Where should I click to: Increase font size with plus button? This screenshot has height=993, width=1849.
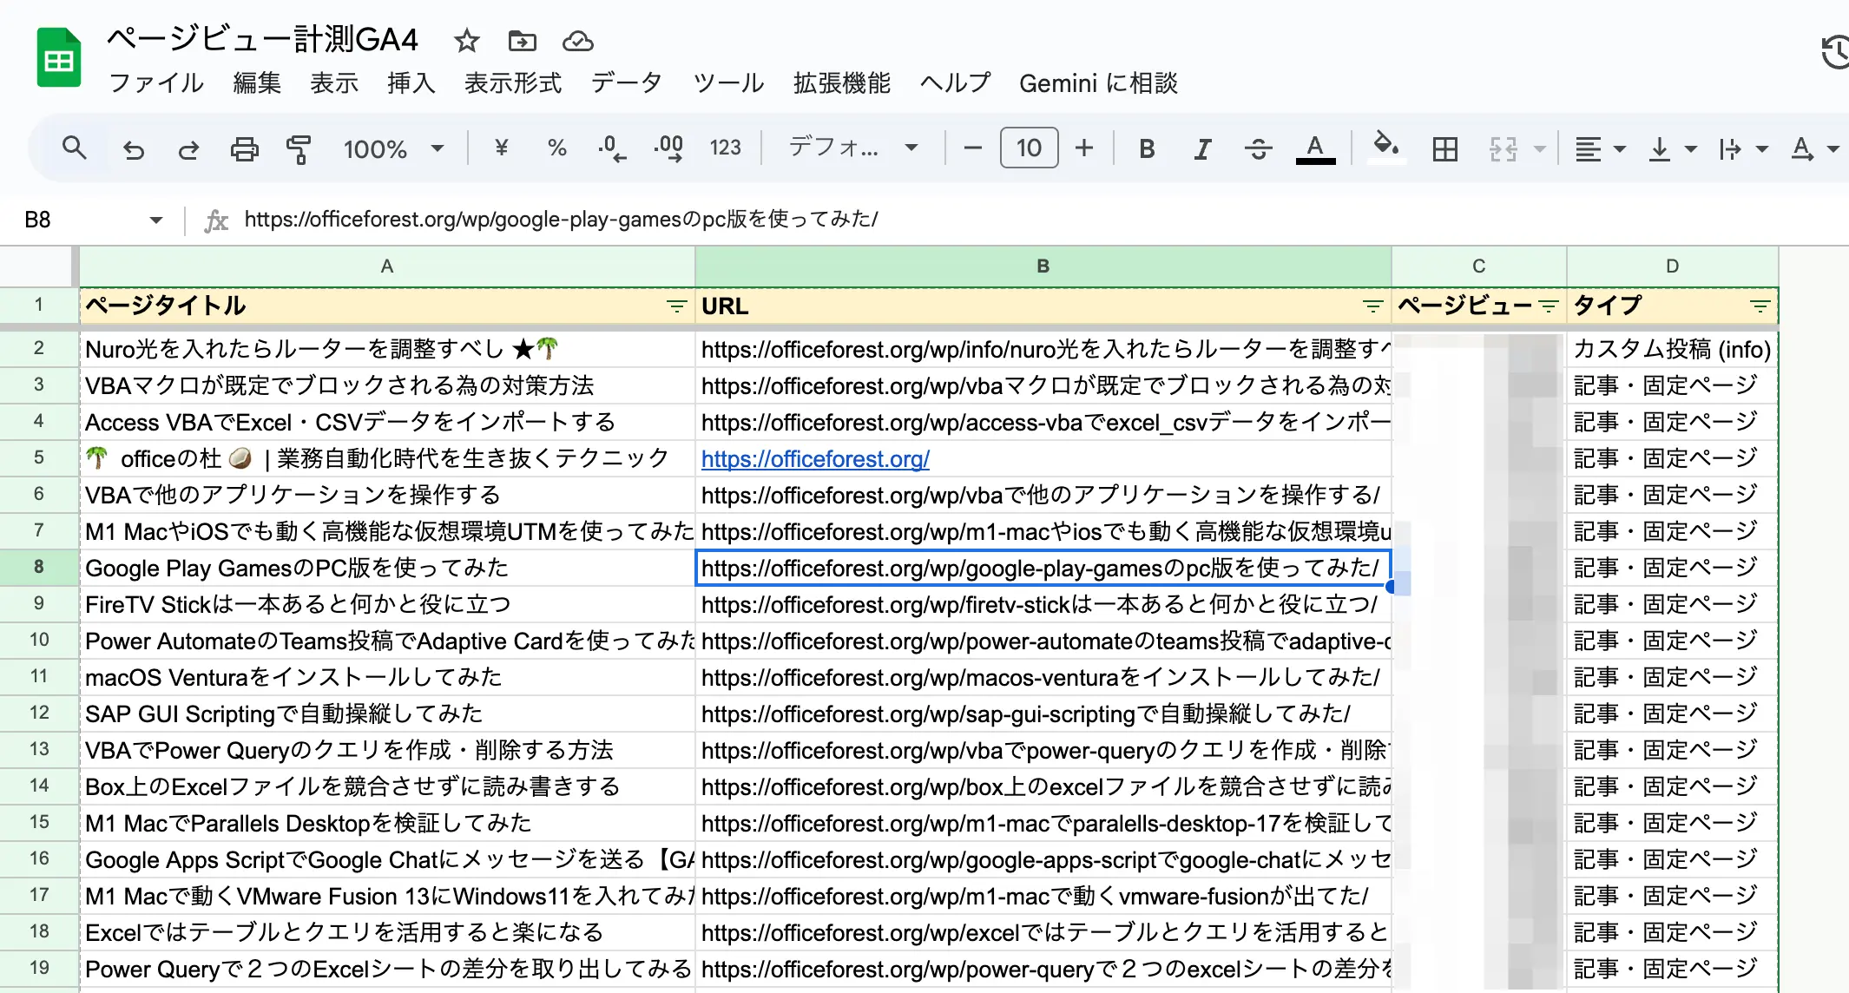coord(1083,148)
